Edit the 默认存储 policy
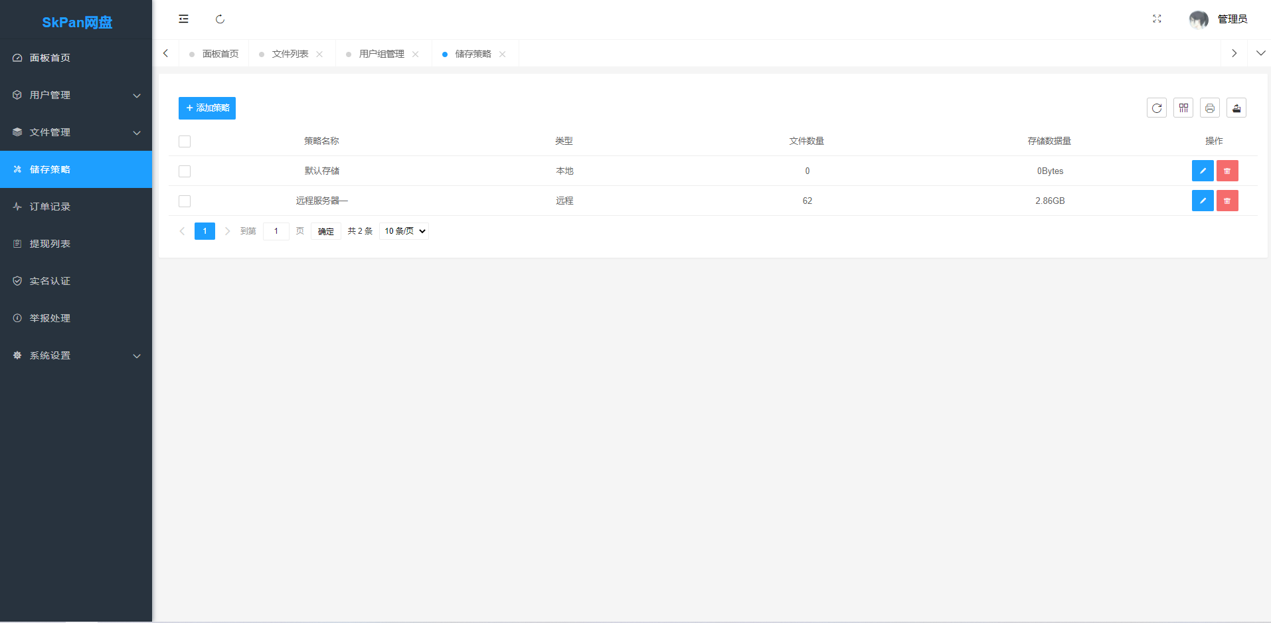Image resolution: width=1271 pixels, height=623 pixels. tap(1202, 171)
